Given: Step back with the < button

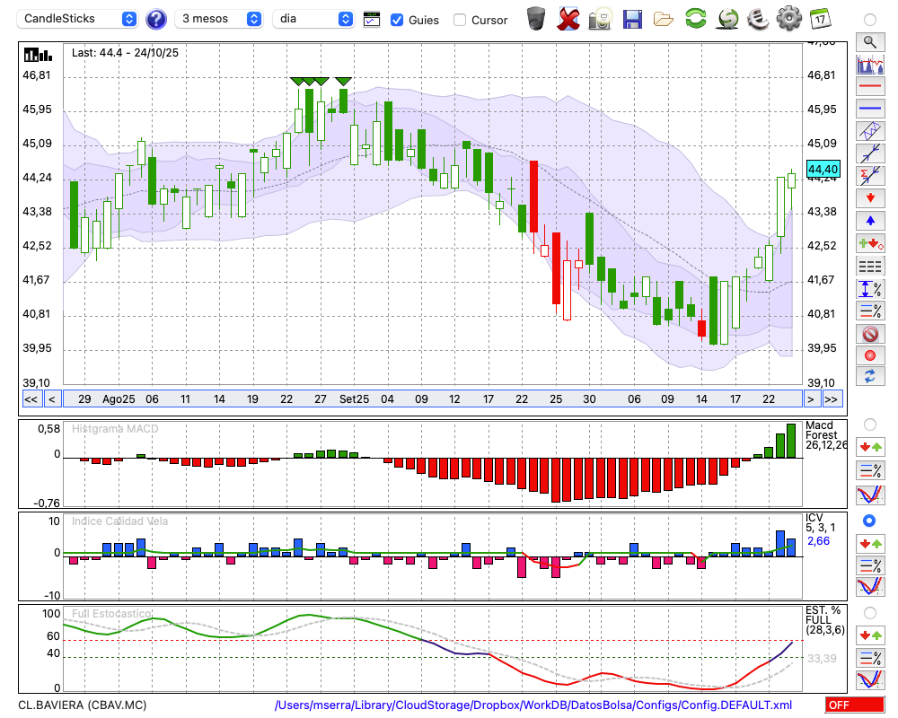Looking at the screenshot, I should [51, 399].
